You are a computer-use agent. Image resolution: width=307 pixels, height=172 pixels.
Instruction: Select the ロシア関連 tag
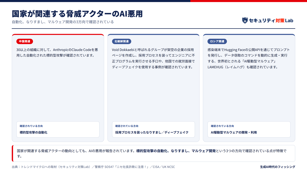(x=217, y=41)
